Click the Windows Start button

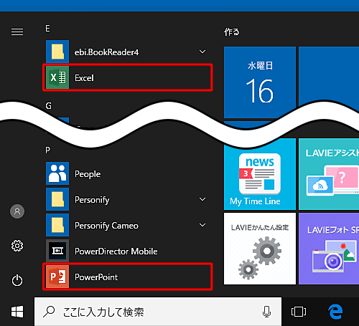tap(17, 312)
